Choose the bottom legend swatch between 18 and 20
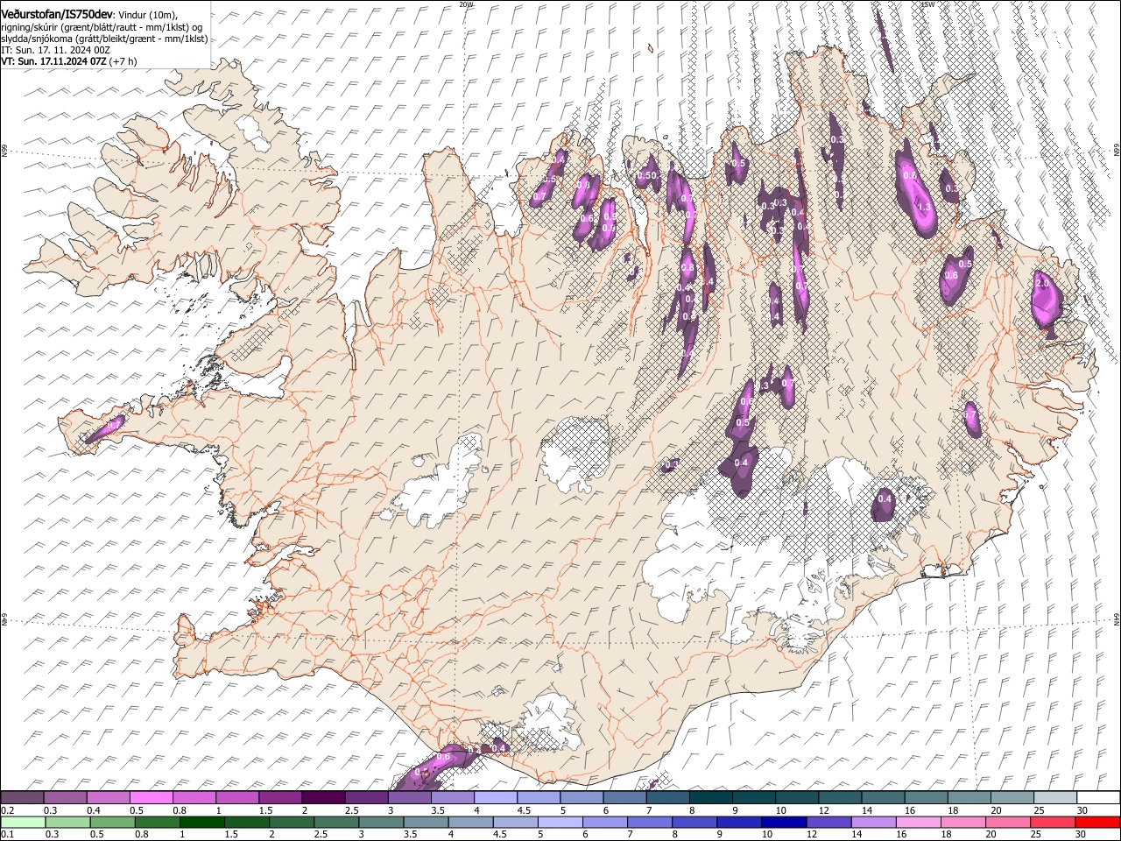 962,823
